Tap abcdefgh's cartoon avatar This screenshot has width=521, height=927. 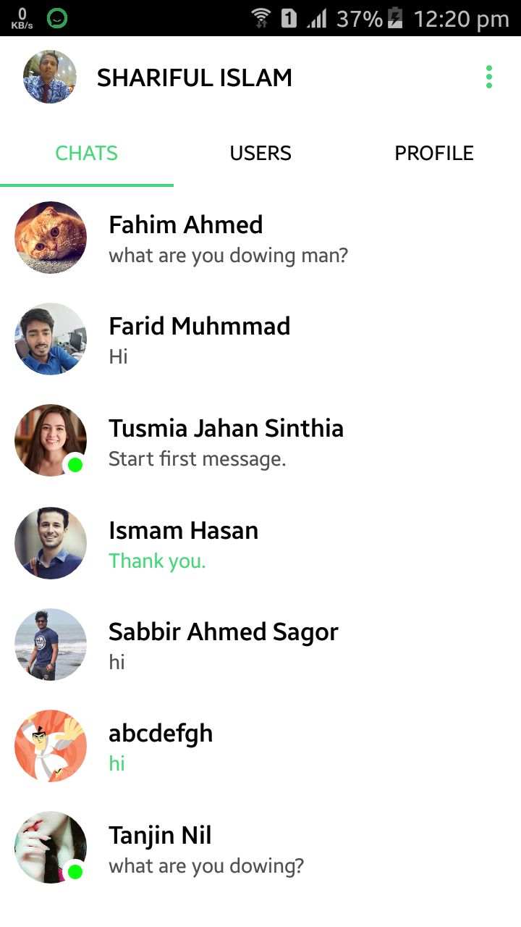click(51, 746)
